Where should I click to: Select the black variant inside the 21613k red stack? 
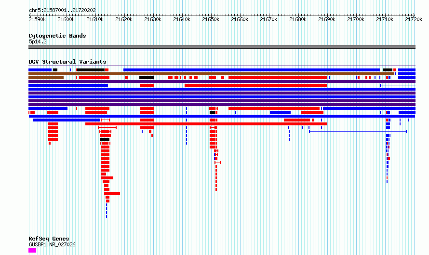[105, 139]
